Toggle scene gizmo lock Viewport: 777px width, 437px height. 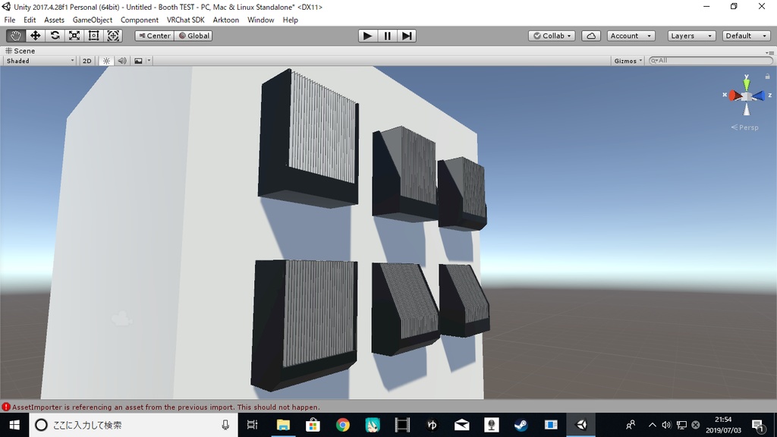767,77
